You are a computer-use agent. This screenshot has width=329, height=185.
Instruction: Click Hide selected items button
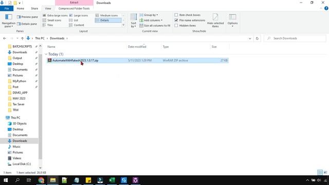pos(215,21)
